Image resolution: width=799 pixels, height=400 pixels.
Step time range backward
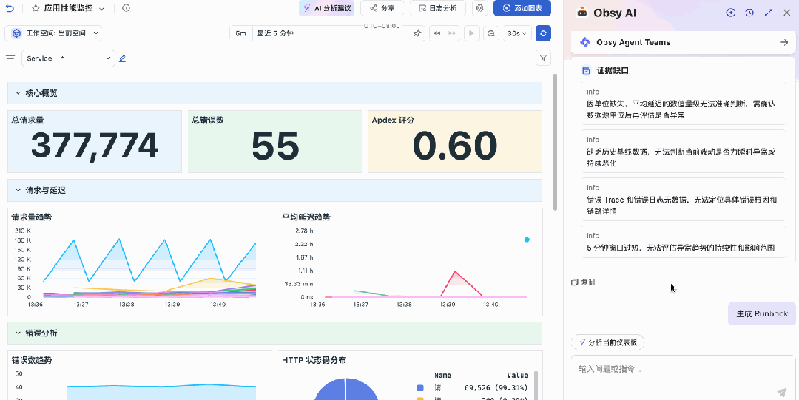tap(436, 33)
